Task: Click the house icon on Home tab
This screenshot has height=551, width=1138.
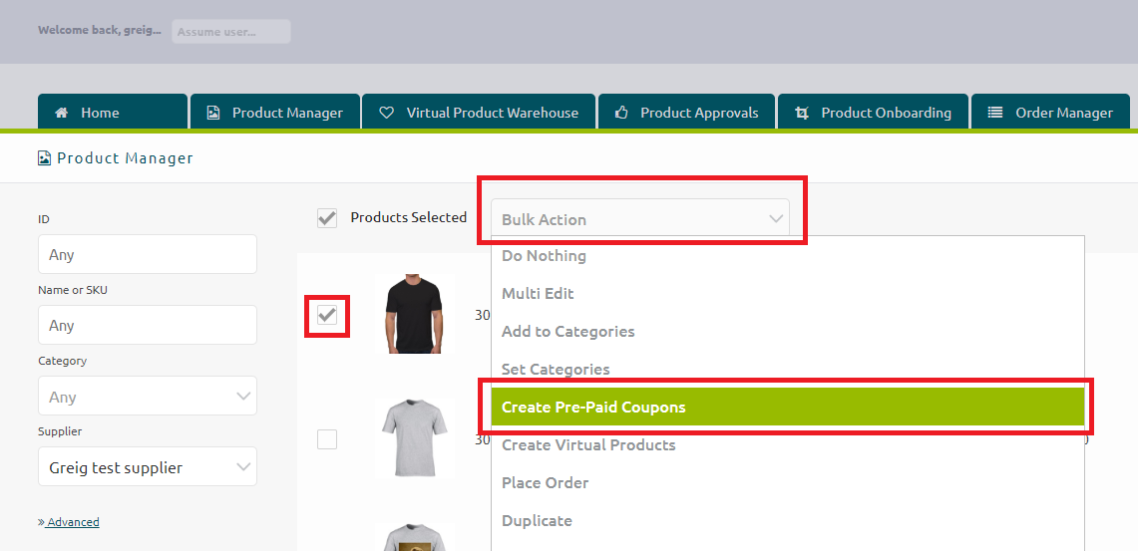Action: tap(62, 113)
